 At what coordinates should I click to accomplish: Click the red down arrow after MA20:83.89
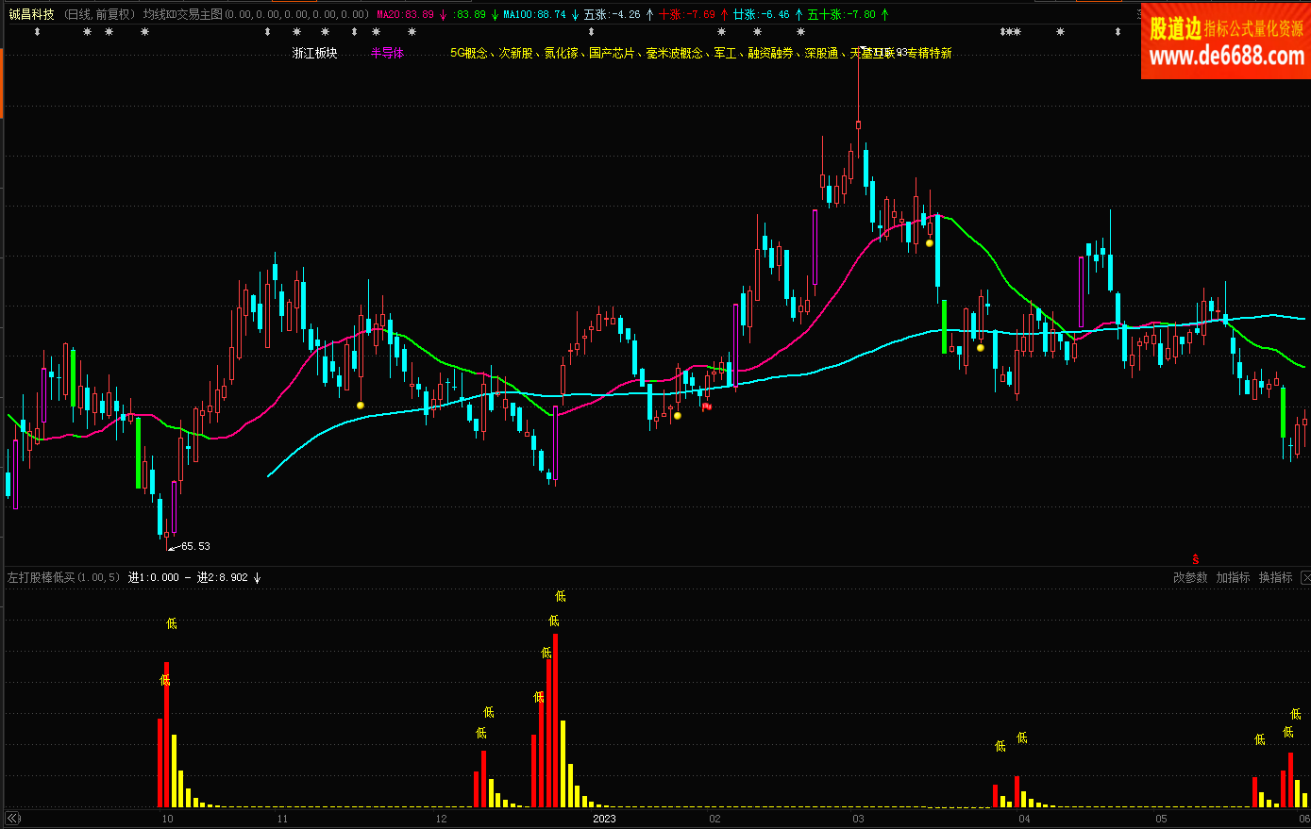pyautogui.click(x=443, y=14)
